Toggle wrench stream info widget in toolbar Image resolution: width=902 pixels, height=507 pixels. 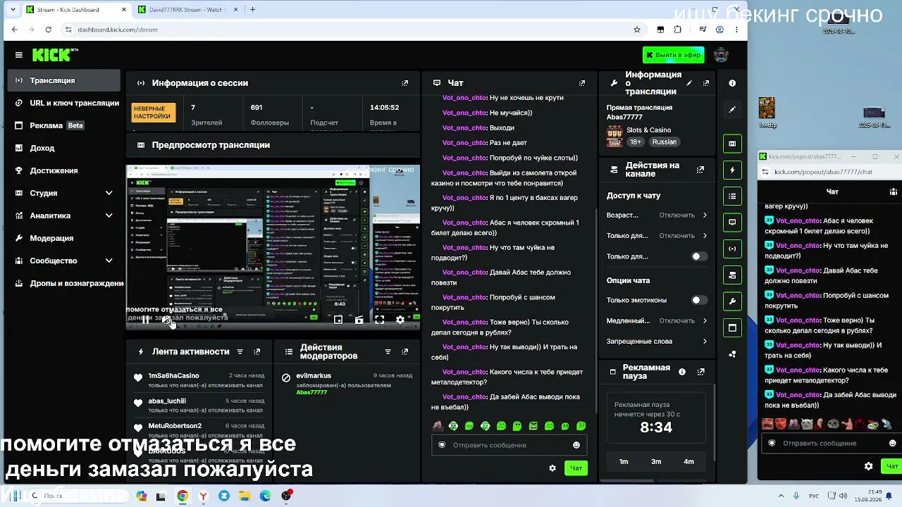pyautogui.click(x=732, y=301)
